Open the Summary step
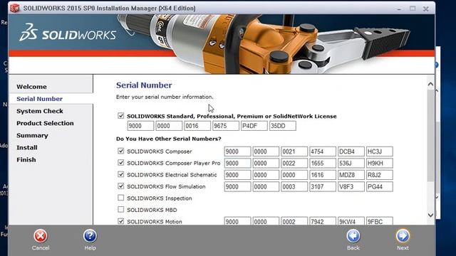The height and width of the screenshot is (256, 456). coord(32,135)
